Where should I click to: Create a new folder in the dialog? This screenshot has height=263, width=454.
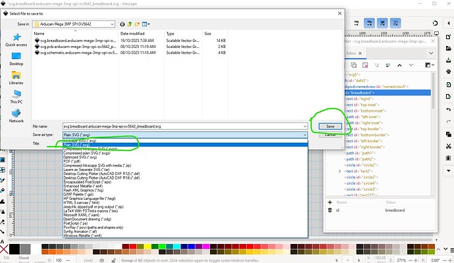point(137,24)
